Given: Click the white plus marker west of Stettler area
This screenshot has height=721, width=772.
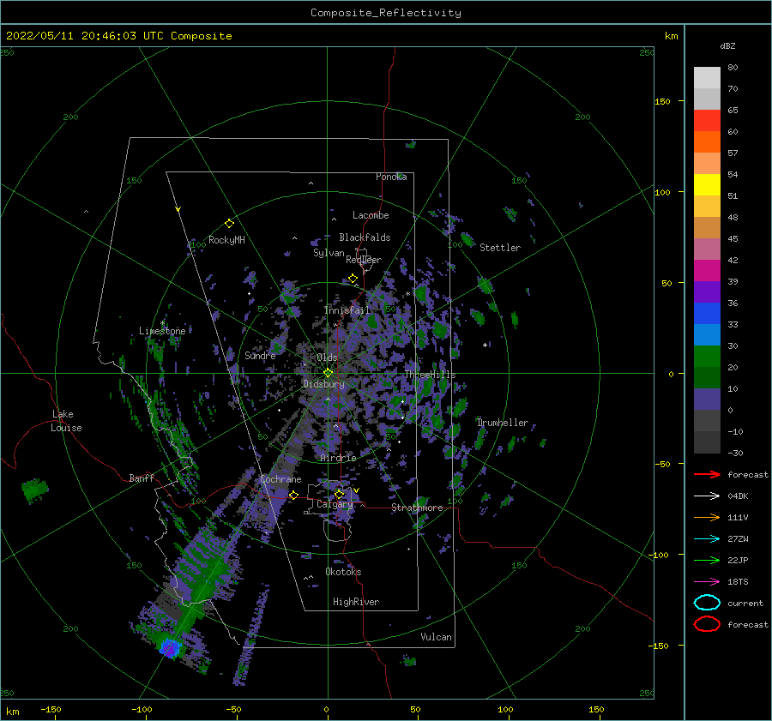Looking at the screenshot, I should coord(485,345).
